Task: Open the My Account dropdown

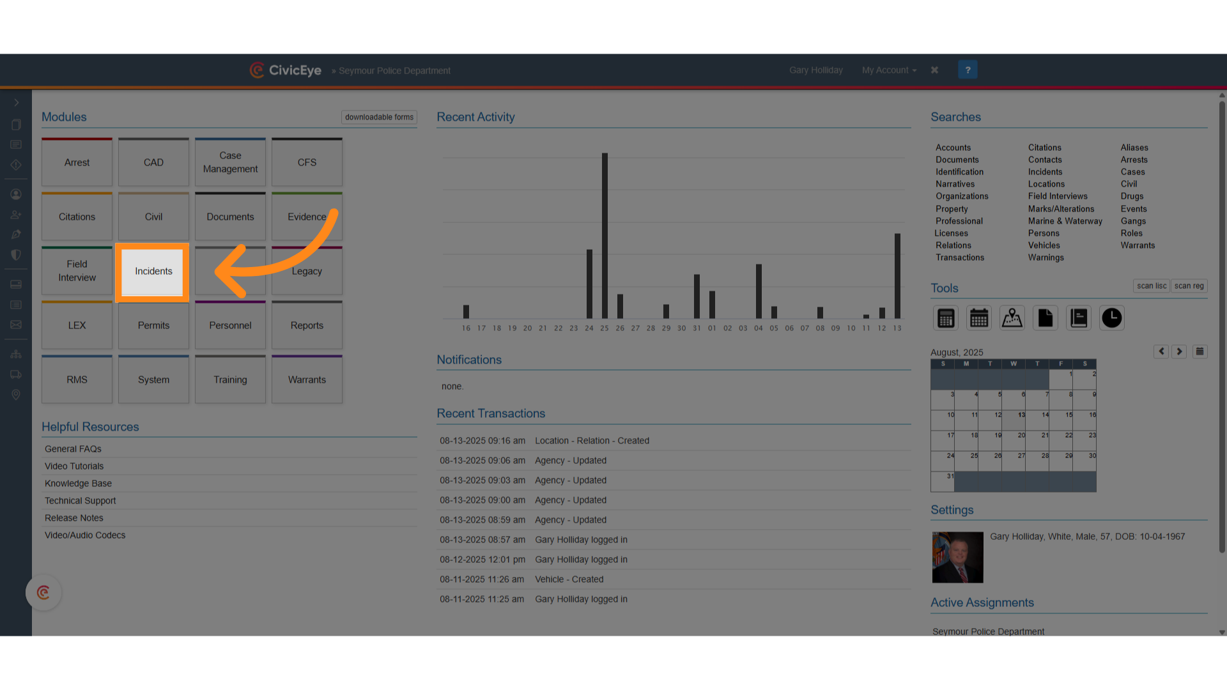Action: (889, 70)
